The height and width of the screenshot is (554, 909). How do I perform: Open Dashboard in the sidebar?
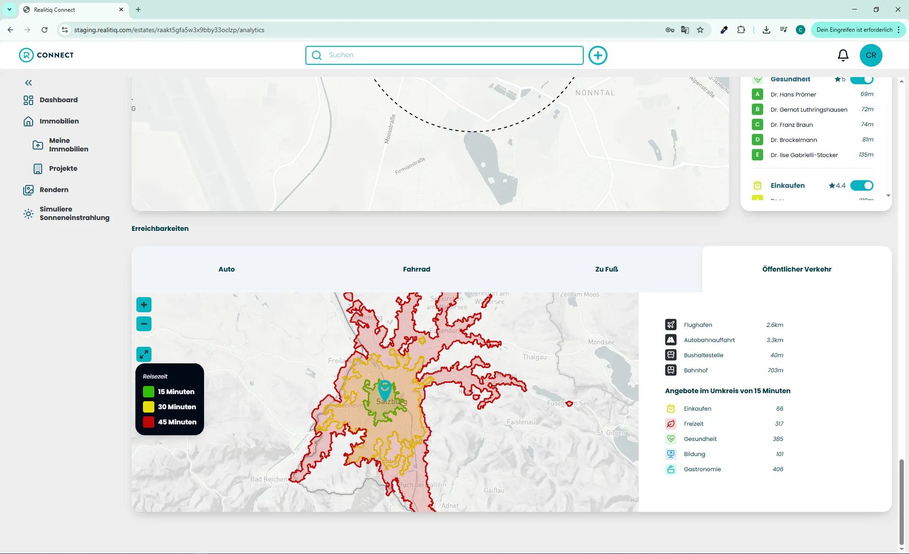tap(59, 100)
